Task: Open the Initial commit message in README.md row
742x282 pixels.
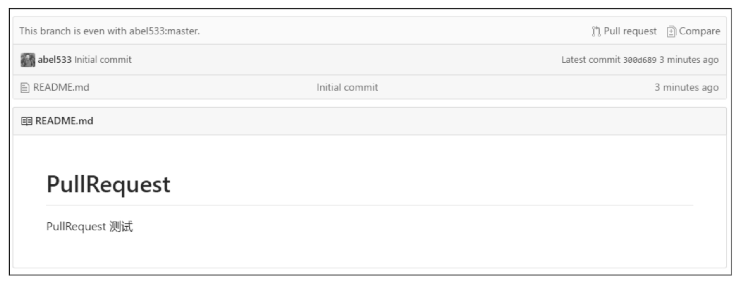Action: click(x=347, y=87)
